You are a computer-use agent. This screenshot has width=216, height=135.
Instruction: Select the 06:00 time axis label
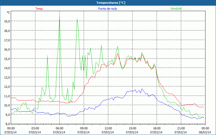tap(60, 128)
